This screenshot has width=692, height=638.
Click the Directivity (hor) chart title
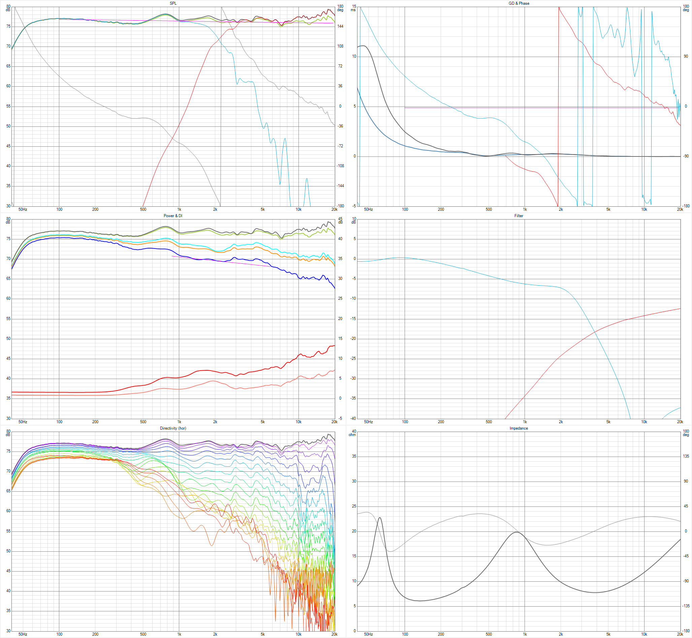pos(173,428)
